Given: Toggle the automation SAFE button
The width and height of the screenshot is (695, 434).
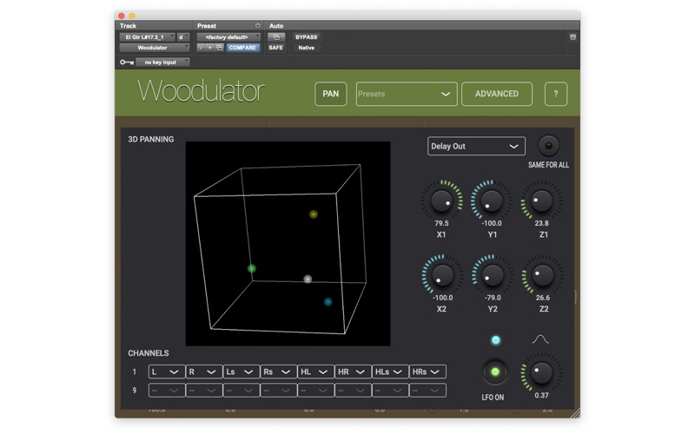Looking at the screenshot, I should coord(275,48).
